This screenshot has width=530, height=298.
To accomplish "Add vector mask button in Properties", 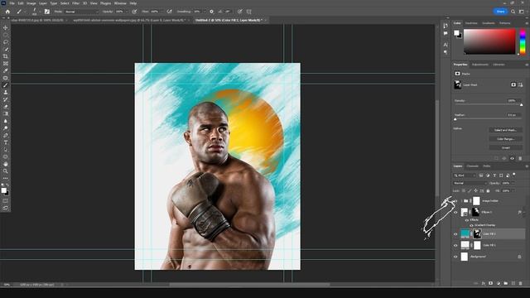I will [521, 84].
